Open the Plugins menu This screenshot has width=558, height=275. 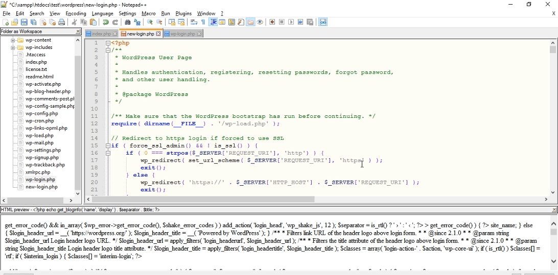183,13
